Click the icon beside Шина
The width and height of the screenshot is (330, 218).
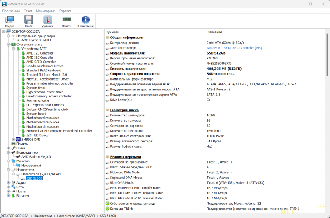(14, 148)
